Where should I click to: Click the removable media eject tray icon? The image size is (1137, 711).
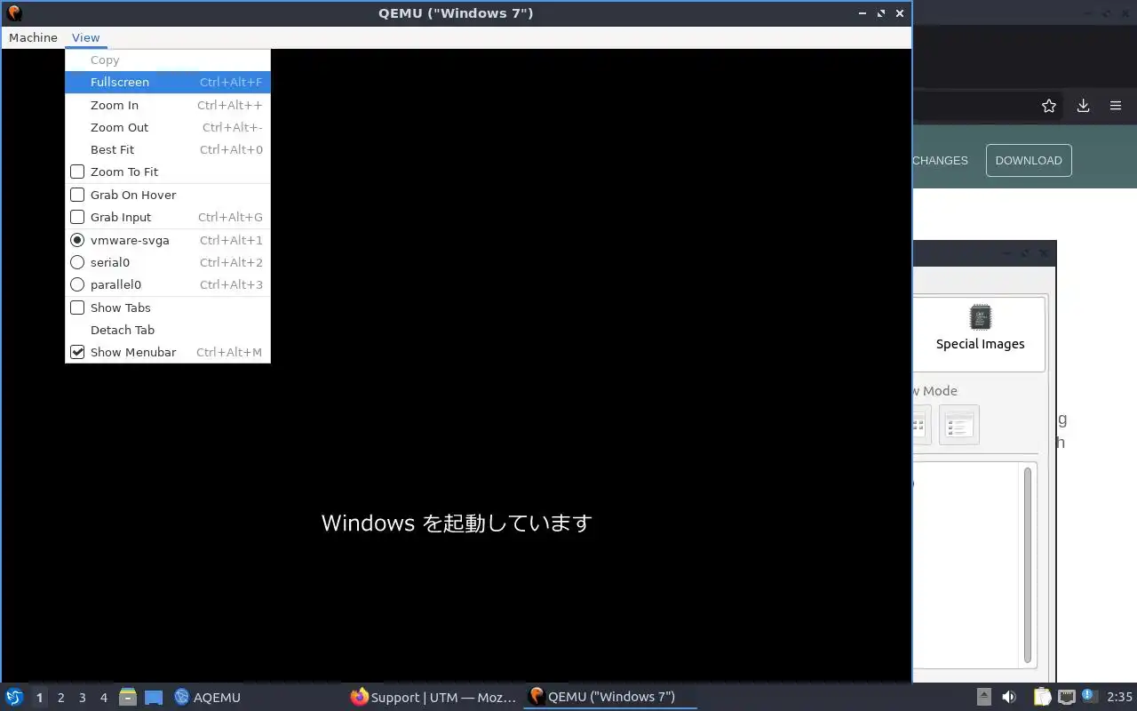point(983,697)
